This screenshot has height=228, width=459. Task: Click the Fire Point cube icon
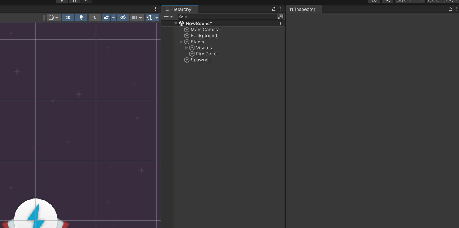pos(192,54)
